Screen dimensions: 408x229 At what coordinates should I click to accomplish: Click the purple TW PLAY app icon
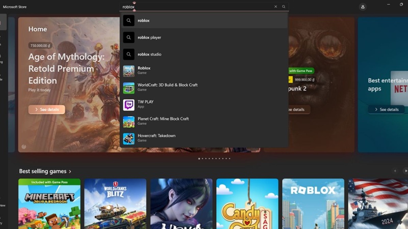pyautogui.click(x=129, y=105)
